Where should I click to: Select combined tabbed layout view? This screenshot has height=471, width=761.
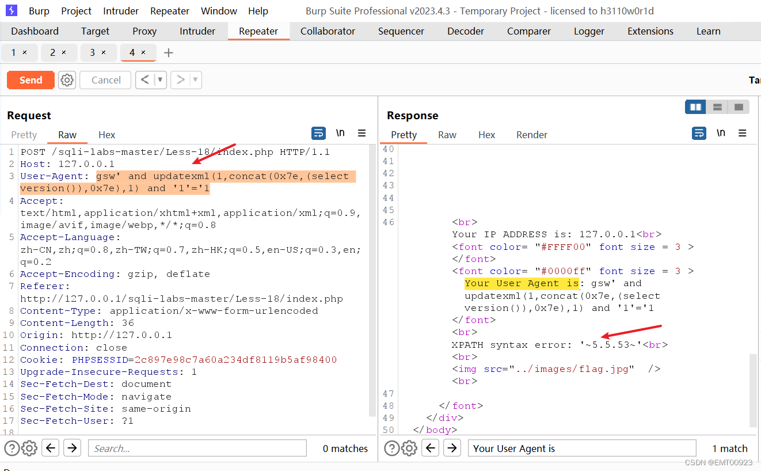[739, 107]
